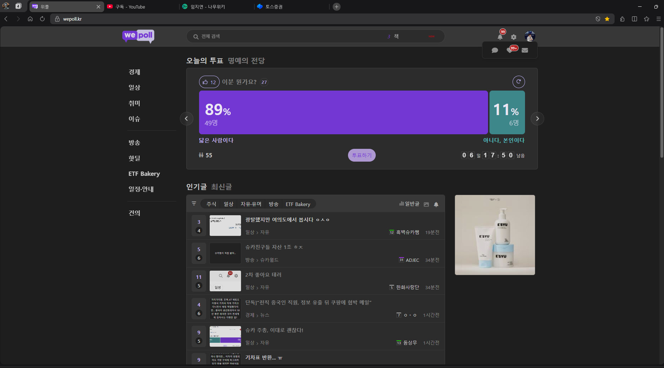
Task: Open 경제 in the left sidebar
Action: coord(134,72)
